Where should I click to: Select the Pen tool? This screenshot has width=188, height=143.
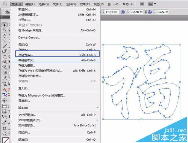5,36
